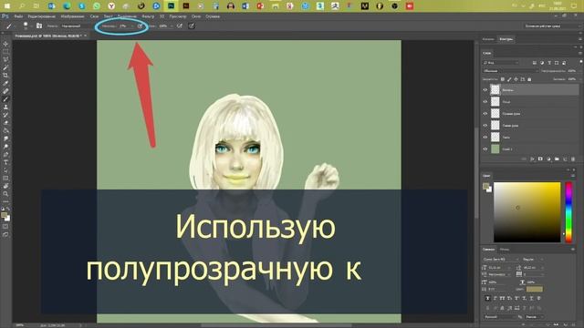
Task: Create a new layer
Action: point(565,159)
